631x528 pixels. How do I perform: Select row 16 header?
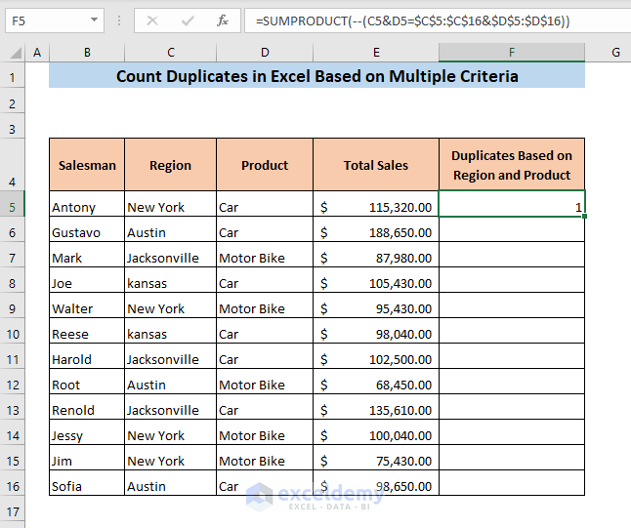click(x=13, y=486)
